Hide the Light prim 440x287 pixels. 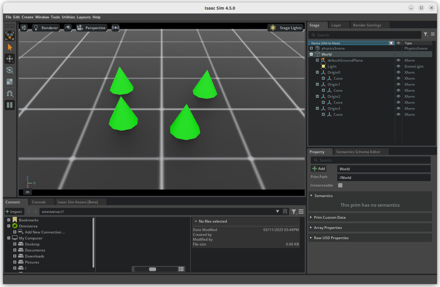pyautogui.click(x=398, y=66)
